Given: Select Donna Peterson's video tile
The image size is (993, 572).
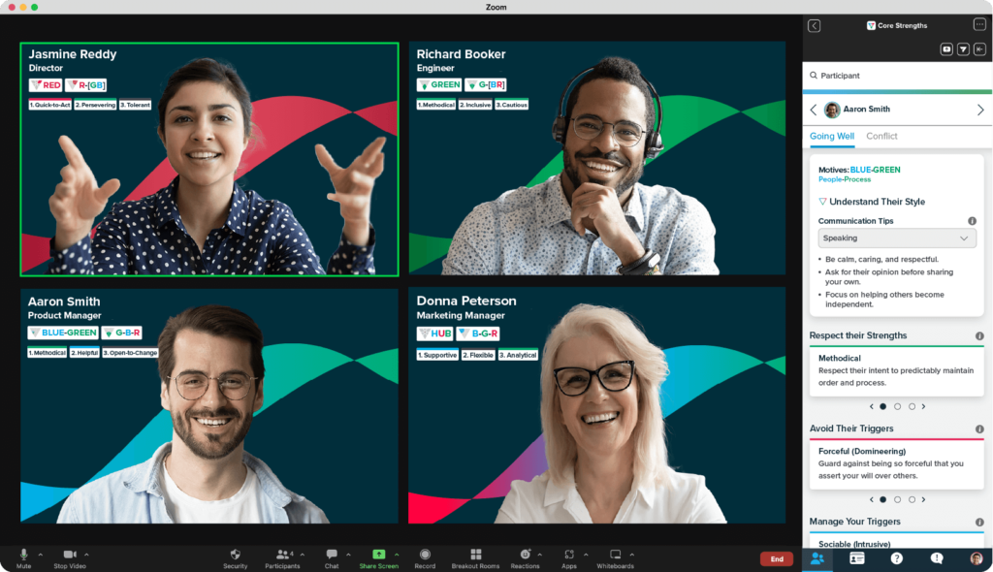Looking at the screenshot, I should click(x=597, y=405).
